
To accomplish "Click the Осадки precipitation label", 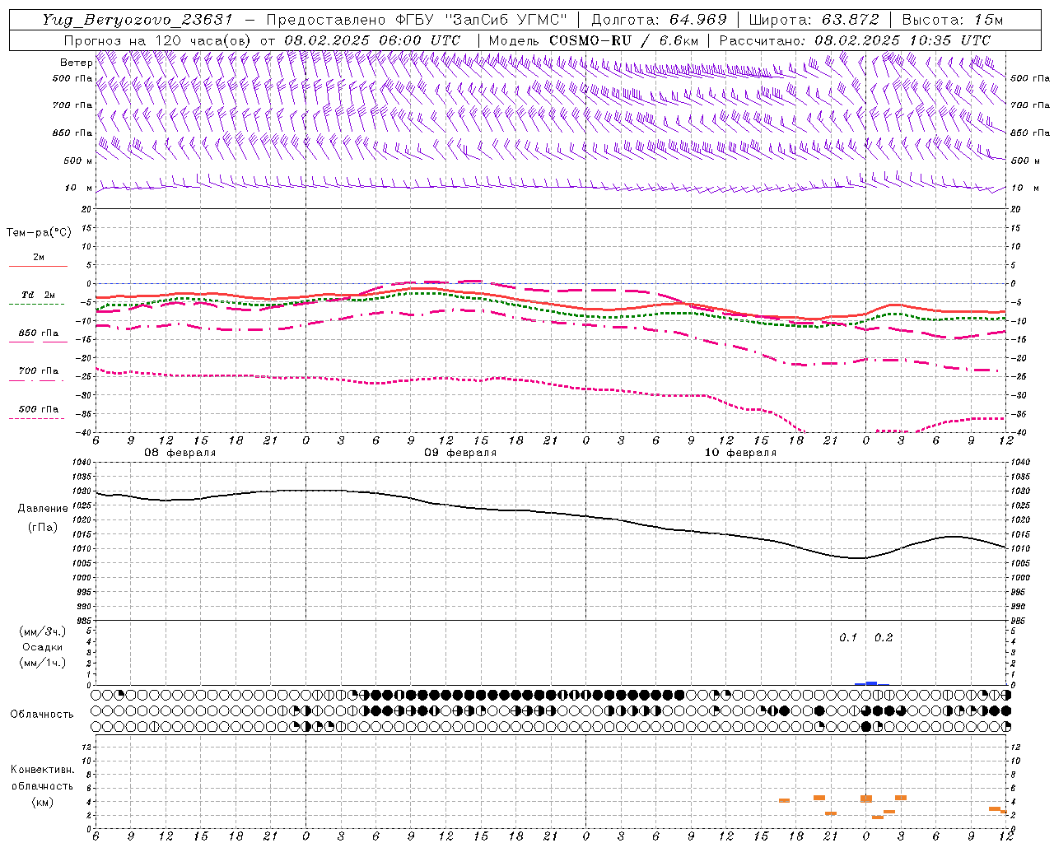I will 43,647.
